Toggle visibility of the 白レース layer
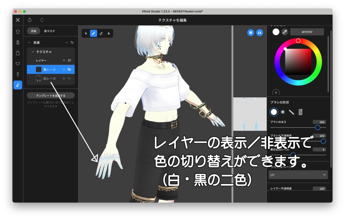The width and height of the screenshot is (345, 219). [x=69, y=79]
